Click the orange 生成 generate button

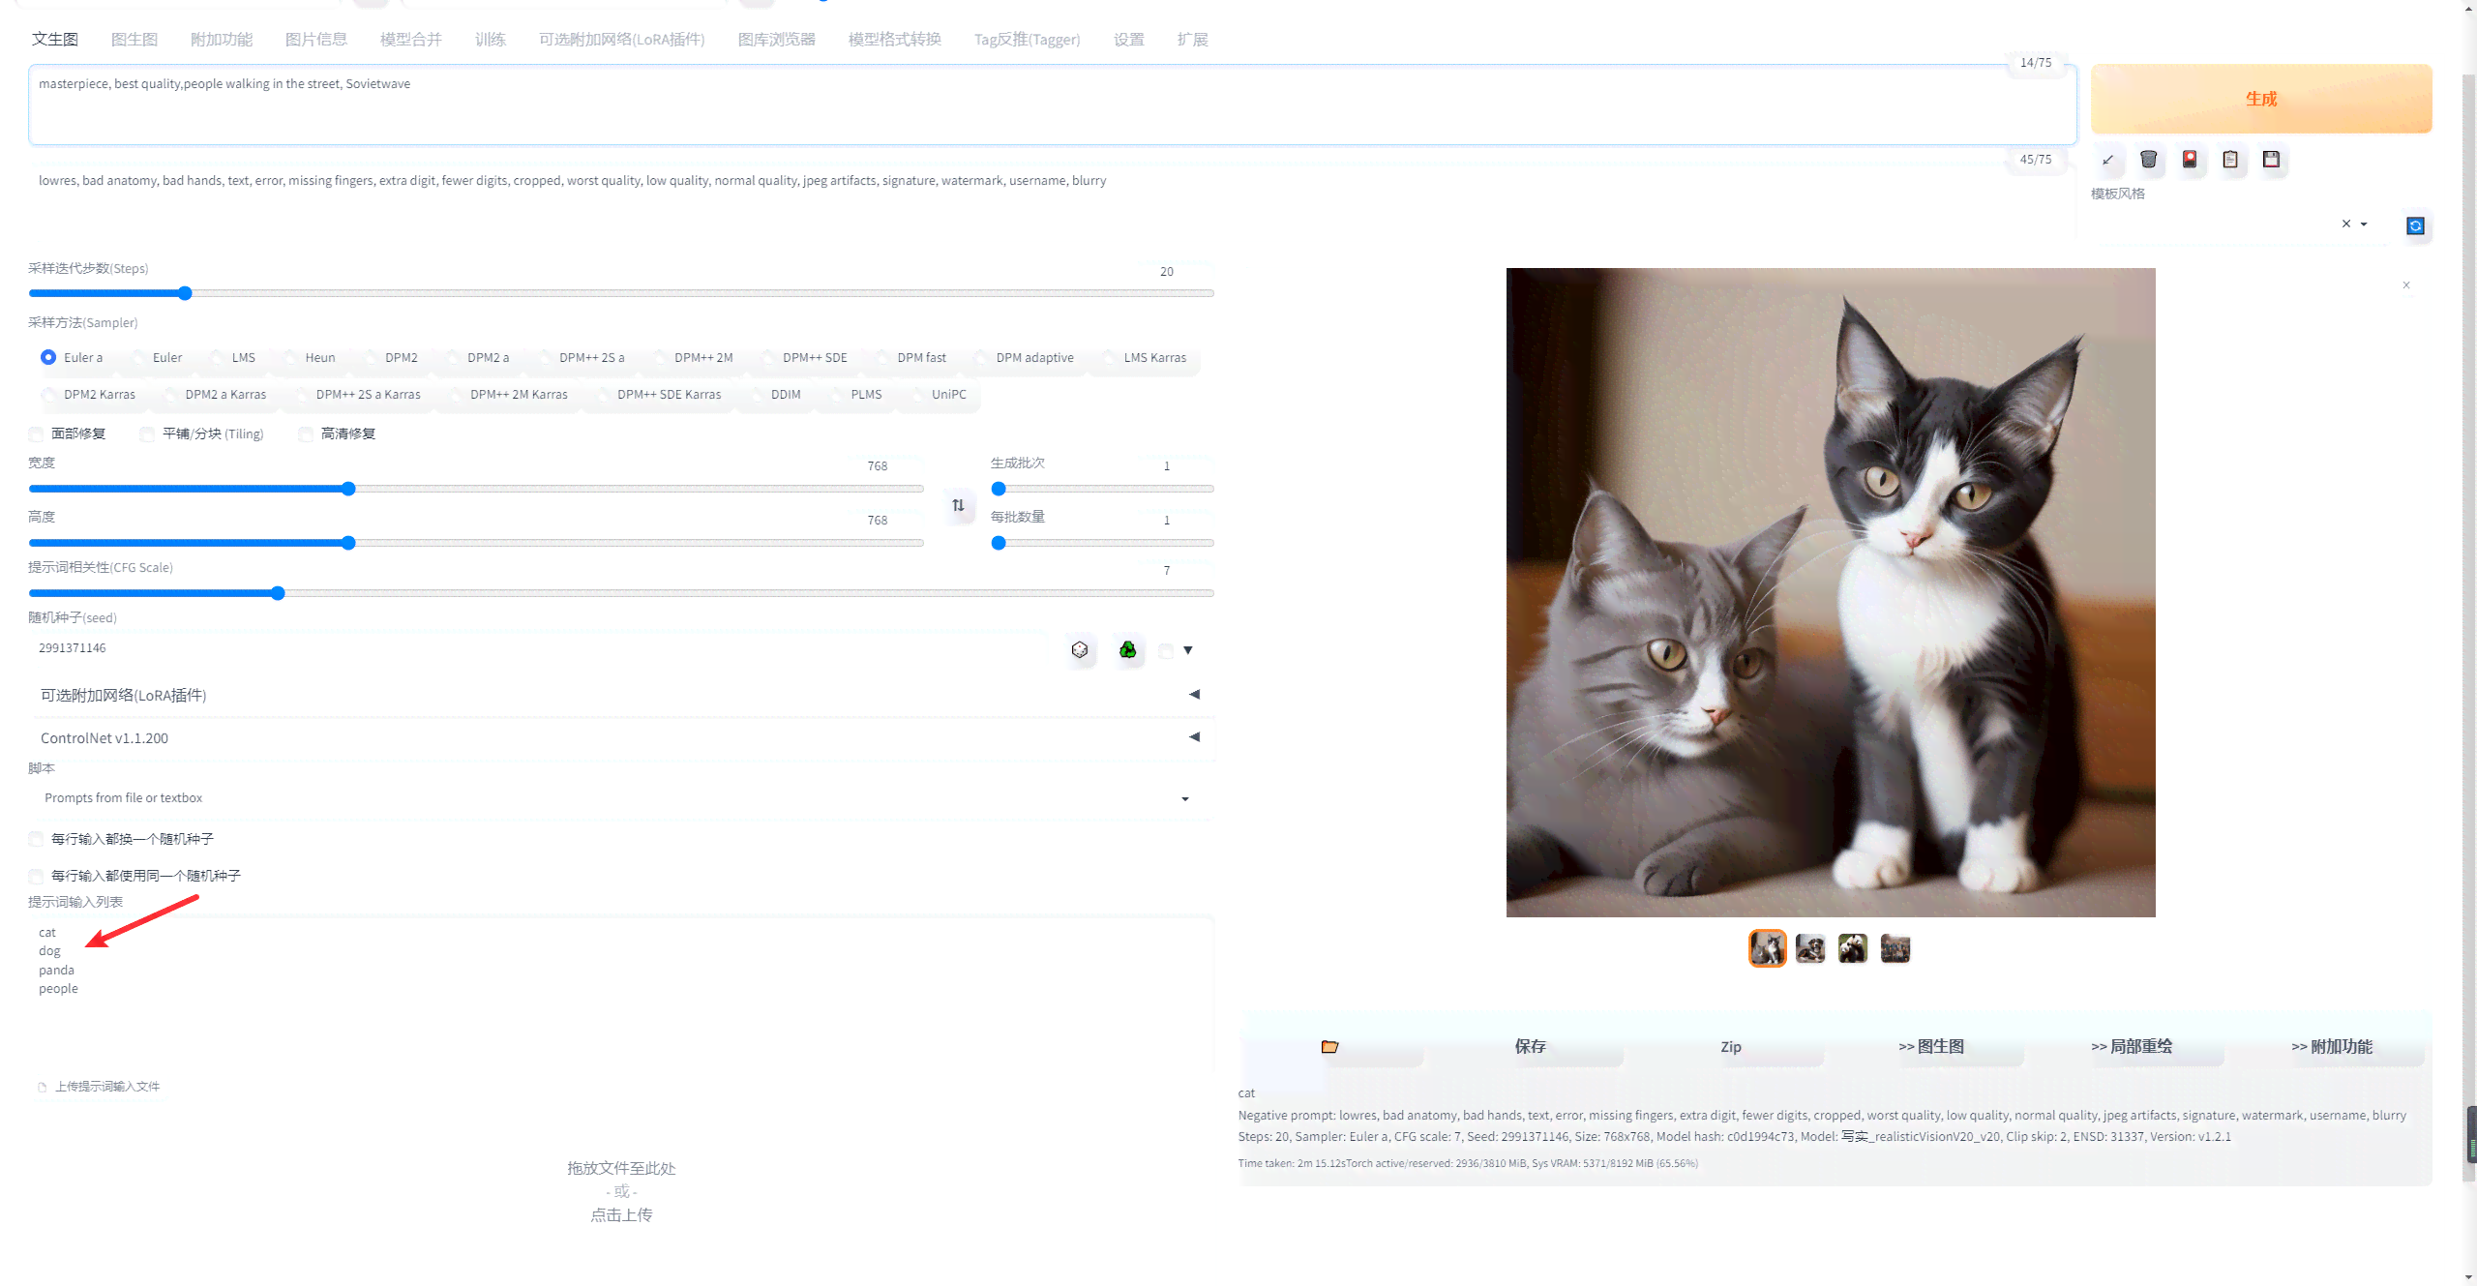coord(2261,99)
